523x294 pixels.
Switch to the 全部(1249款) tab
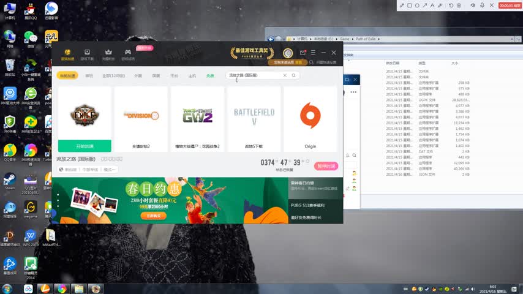pos(113,76)
